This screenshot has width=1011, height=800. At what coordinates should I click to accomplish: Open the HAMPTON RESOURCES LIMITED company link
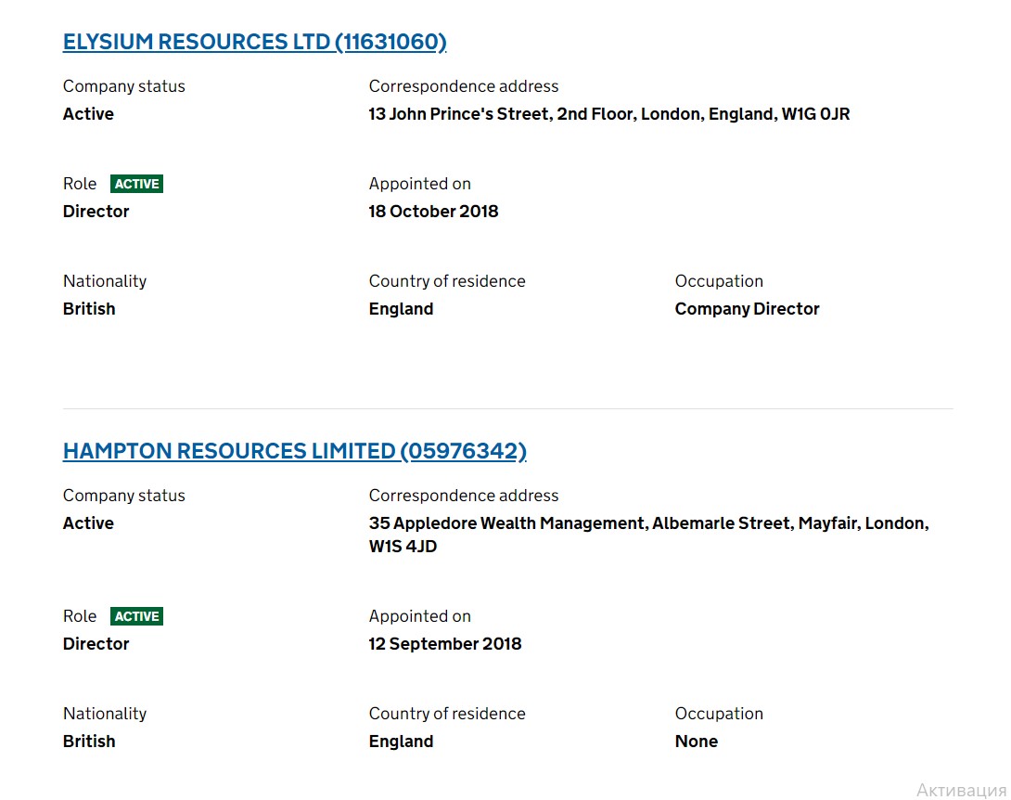point(294,451)
